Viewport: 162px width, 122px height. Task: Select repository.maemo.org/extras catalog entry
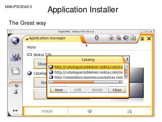tap(86, 77)
